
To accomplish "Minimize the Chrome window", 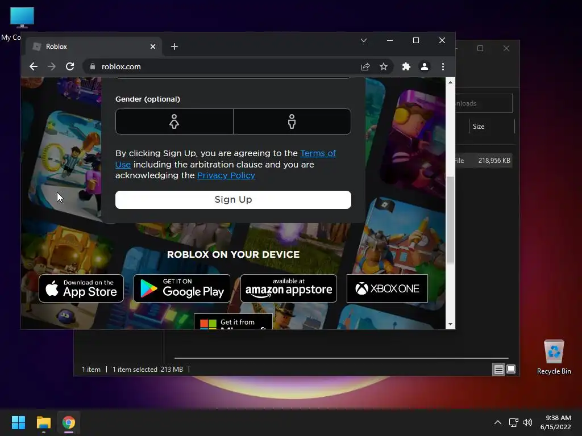I will click(x=390, y=40).
